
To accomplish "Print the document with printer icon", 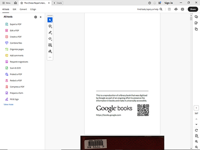I will click(x=182, y=9).
